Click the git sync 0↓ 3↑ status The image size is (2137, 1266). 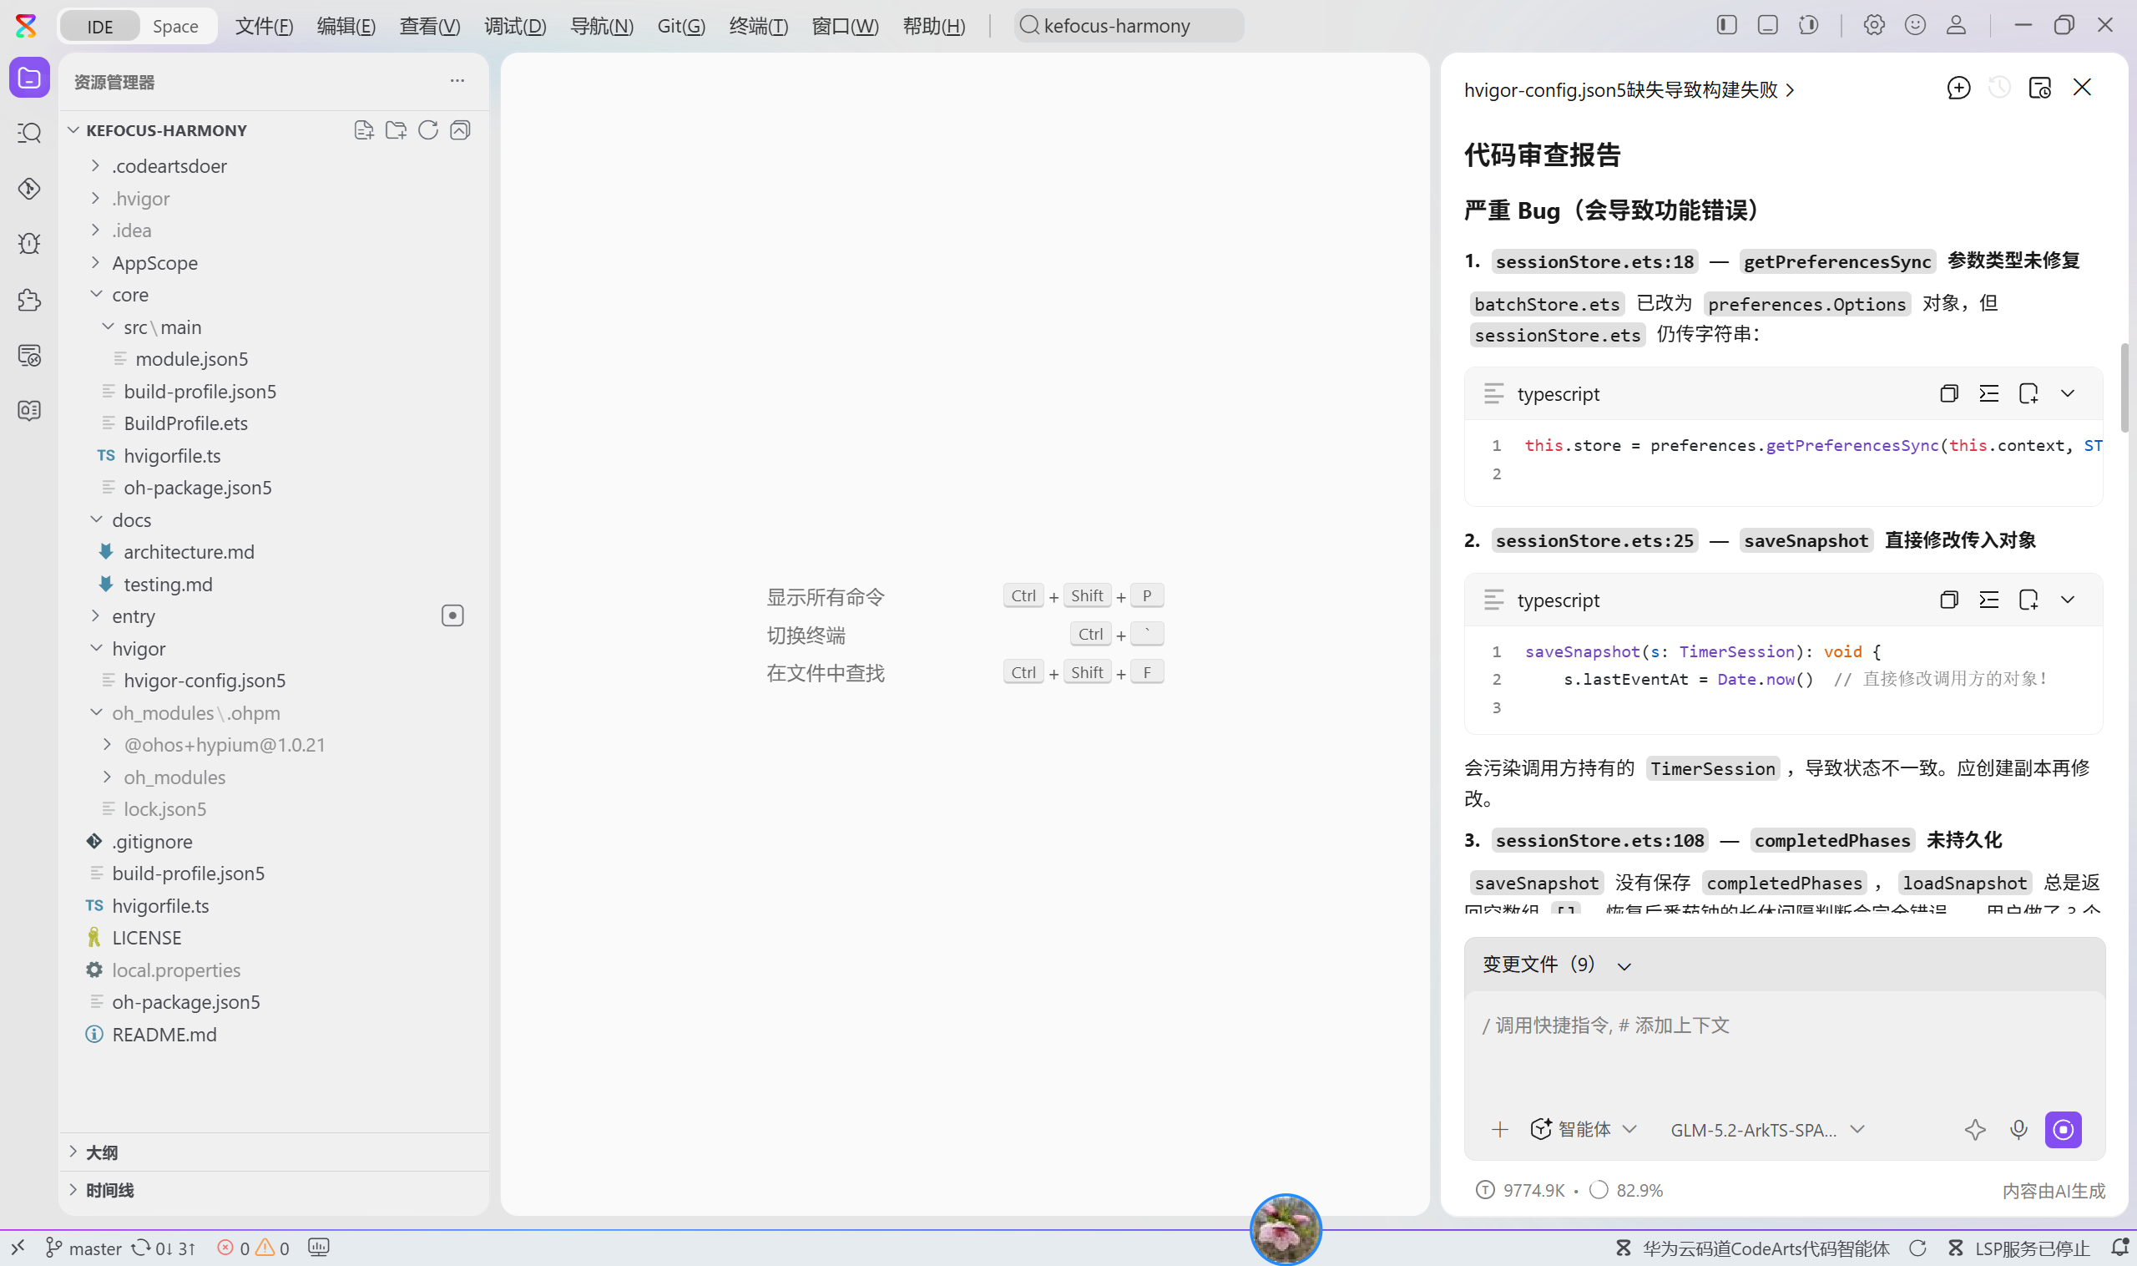pos(164,1248)
